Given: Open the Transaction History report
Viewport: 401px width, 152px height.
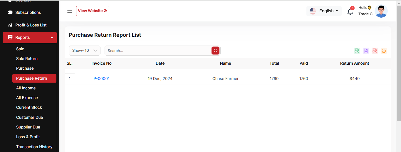Looking at the screenshot, I should (34, 147).
